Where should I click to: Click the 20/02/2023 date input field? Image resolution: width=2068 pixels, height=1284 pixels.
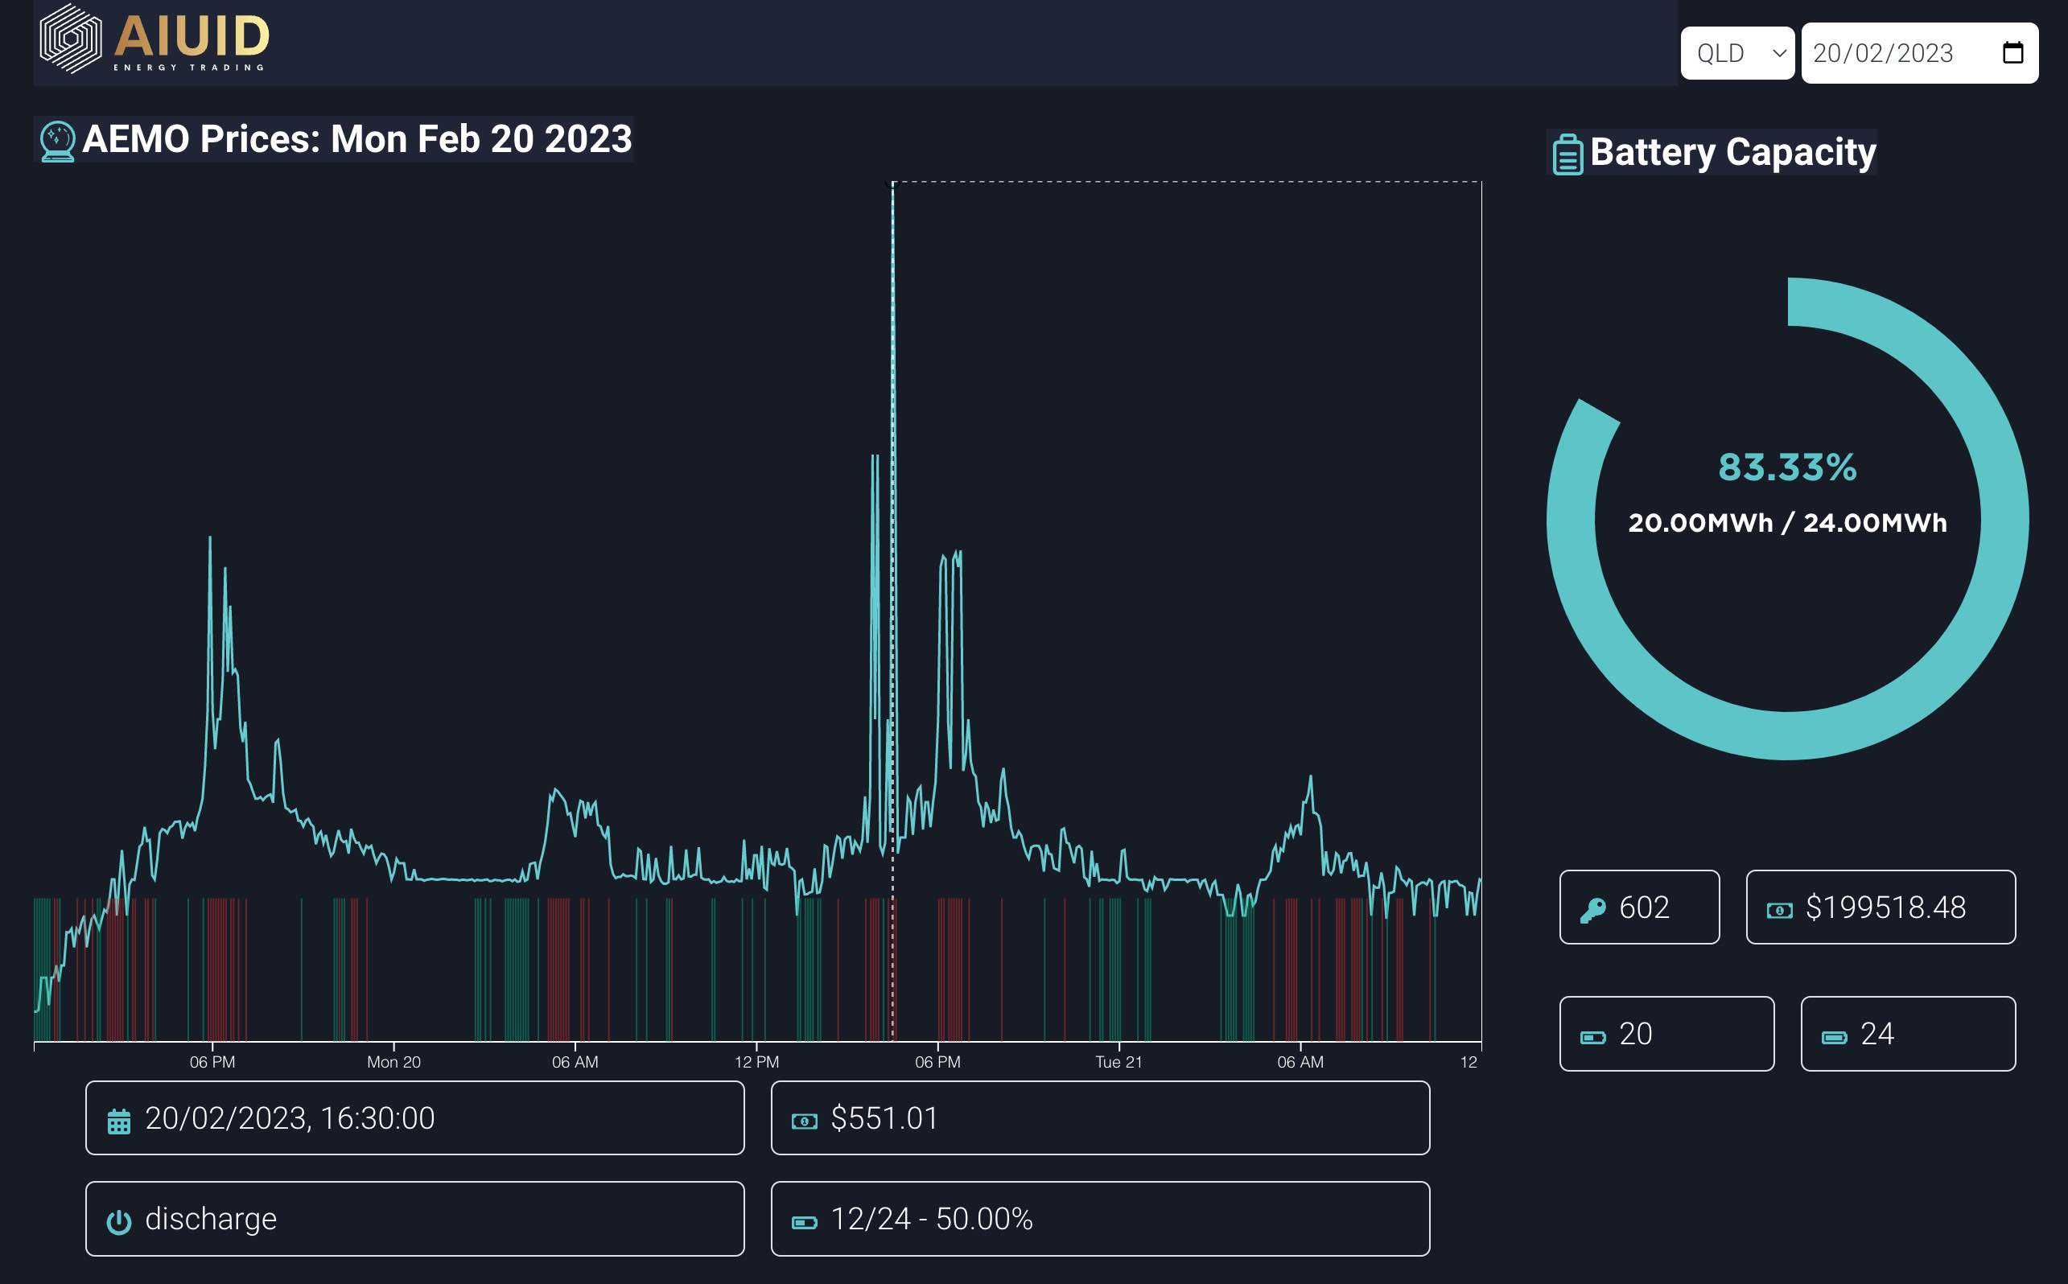1919,52
